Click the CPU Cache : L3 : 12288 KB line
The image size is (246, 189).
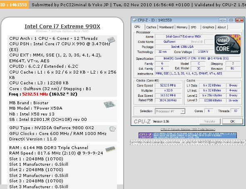39,83
